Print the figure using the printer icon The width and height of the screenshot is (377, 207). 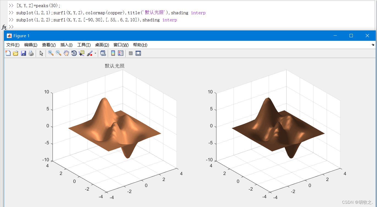point(31,53)
